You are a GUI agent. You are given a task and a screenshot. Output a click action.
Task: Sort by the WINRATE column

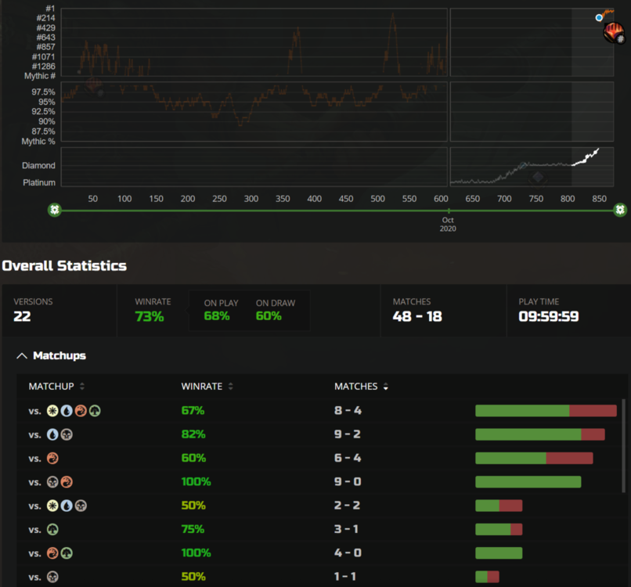click(x=230, y=387)
